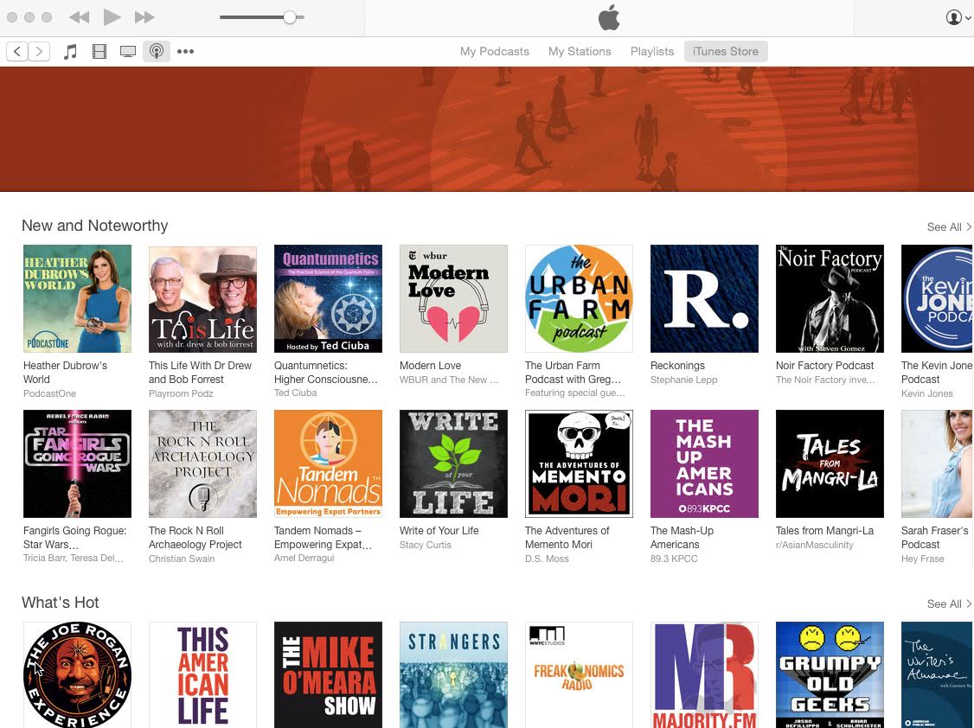Open the Kevin Jones Podcast artwork
The width and height of the screenshot is (974, 728).
[938, 298]
